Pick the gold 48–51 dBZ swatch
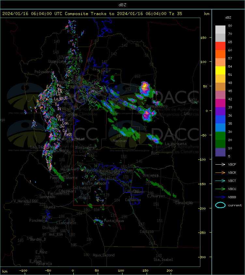 pos(220,78)
